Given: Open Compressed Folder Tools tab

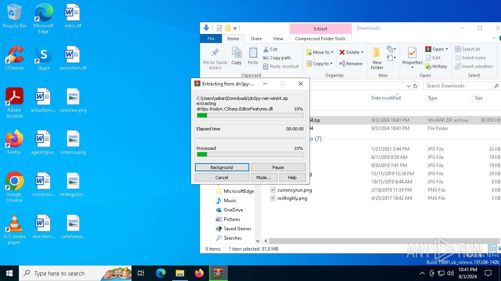Looking at the screenshot, I should [x=321, y=39].
